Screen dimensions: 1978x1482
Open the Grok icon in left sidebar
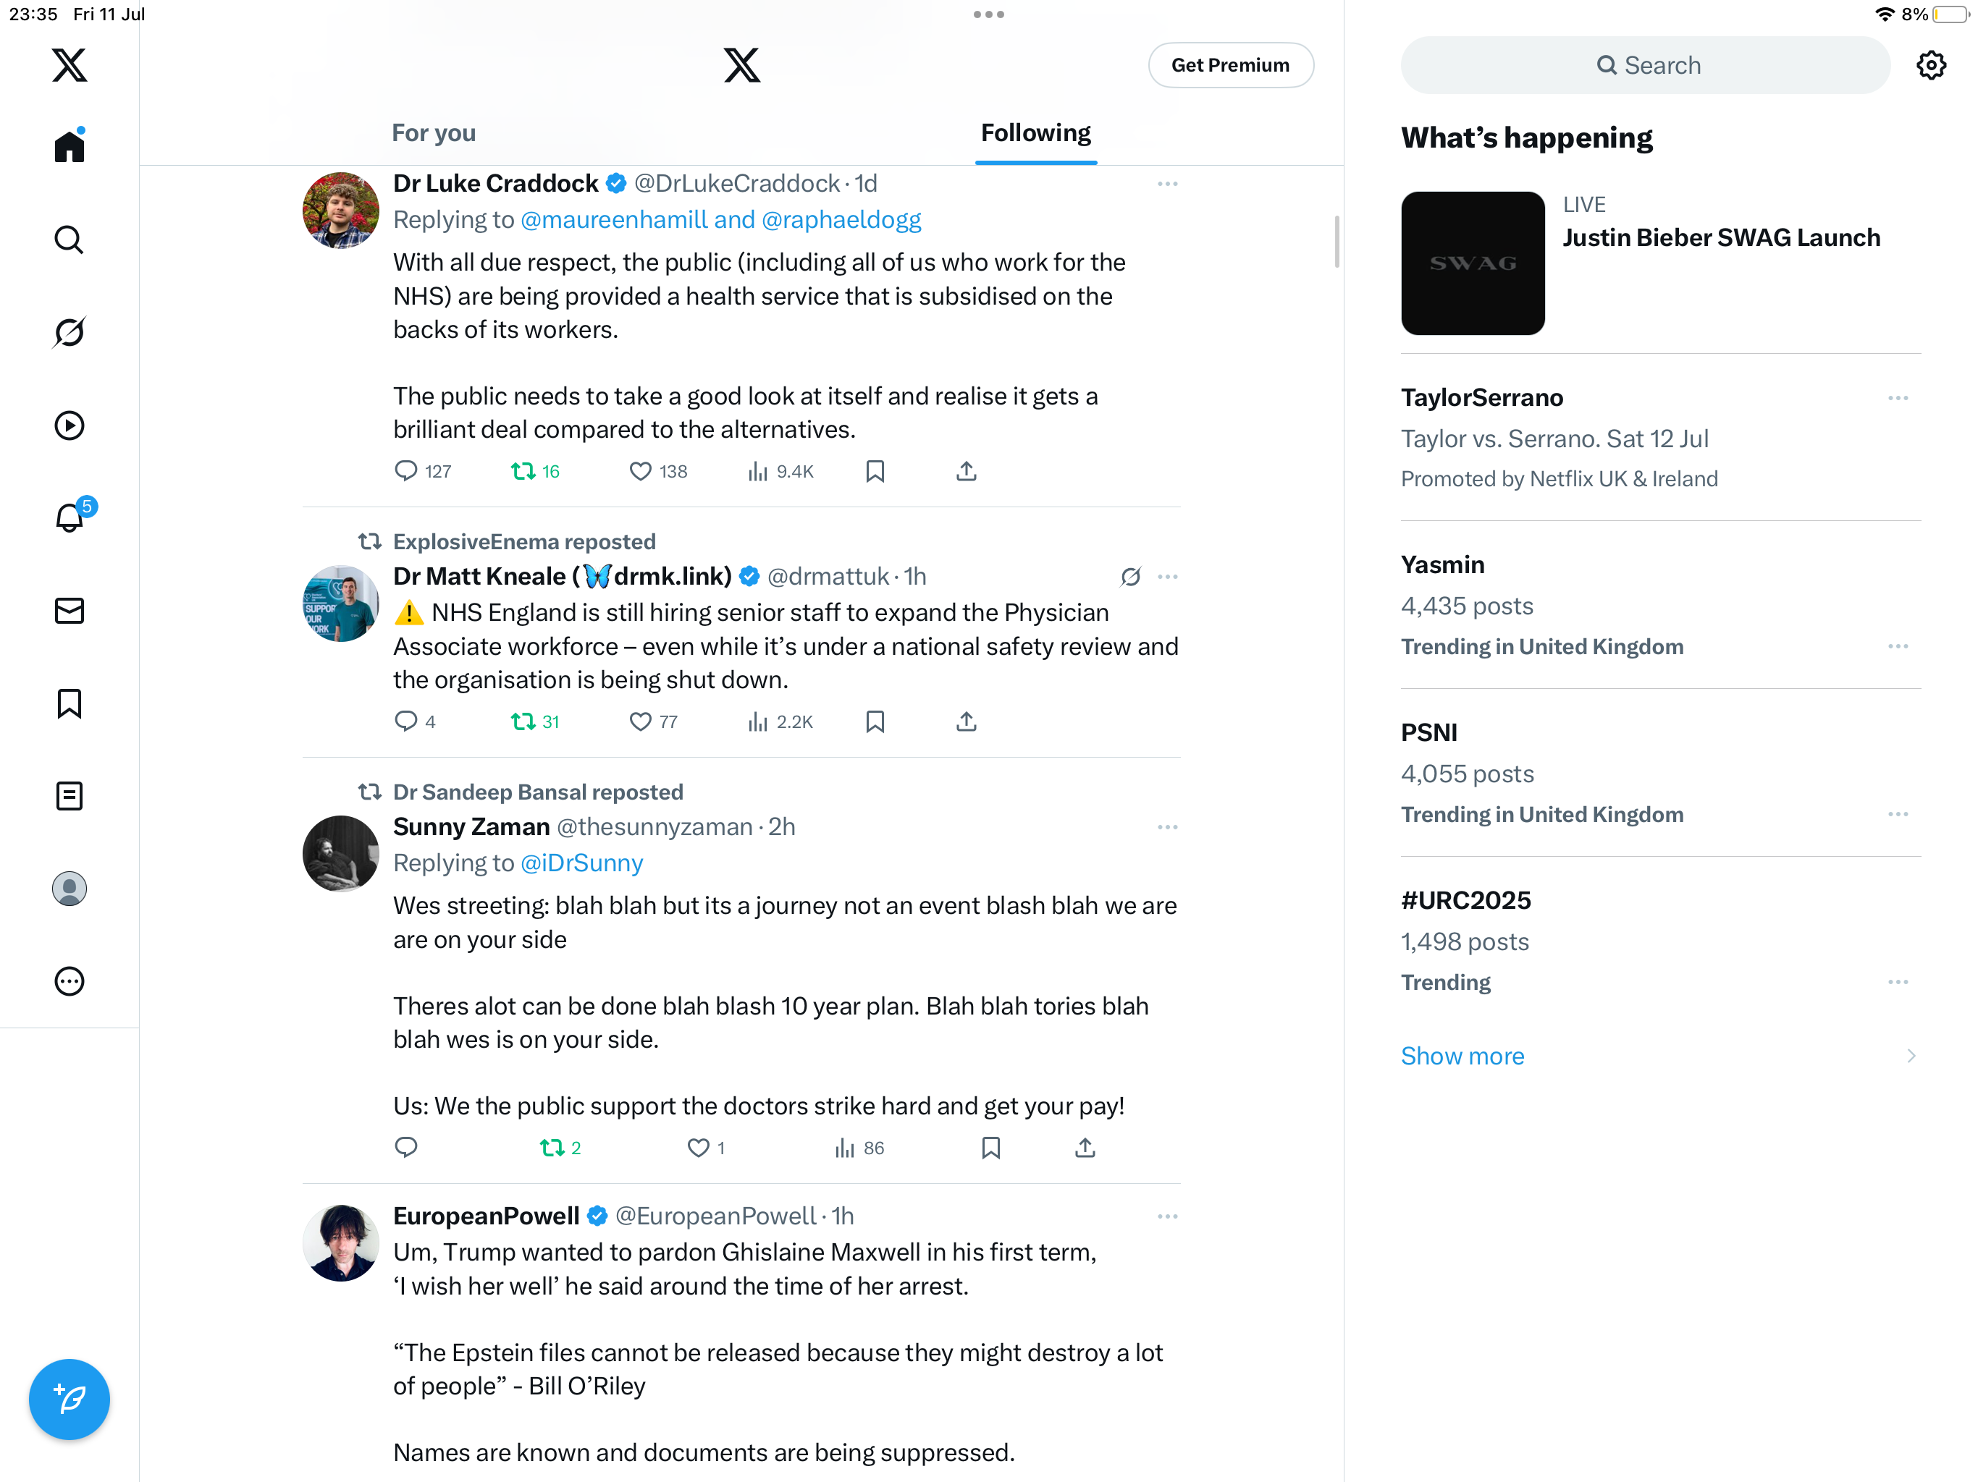coord(69,331)
